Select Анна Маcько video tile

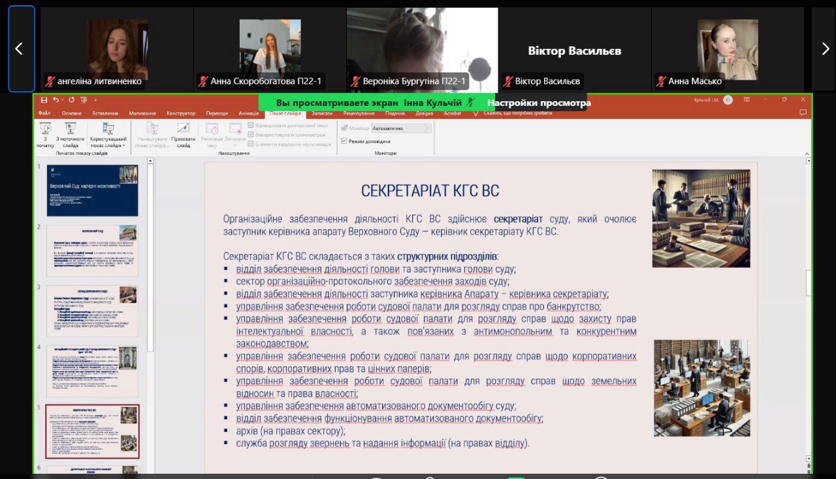(x=728, y=49)
